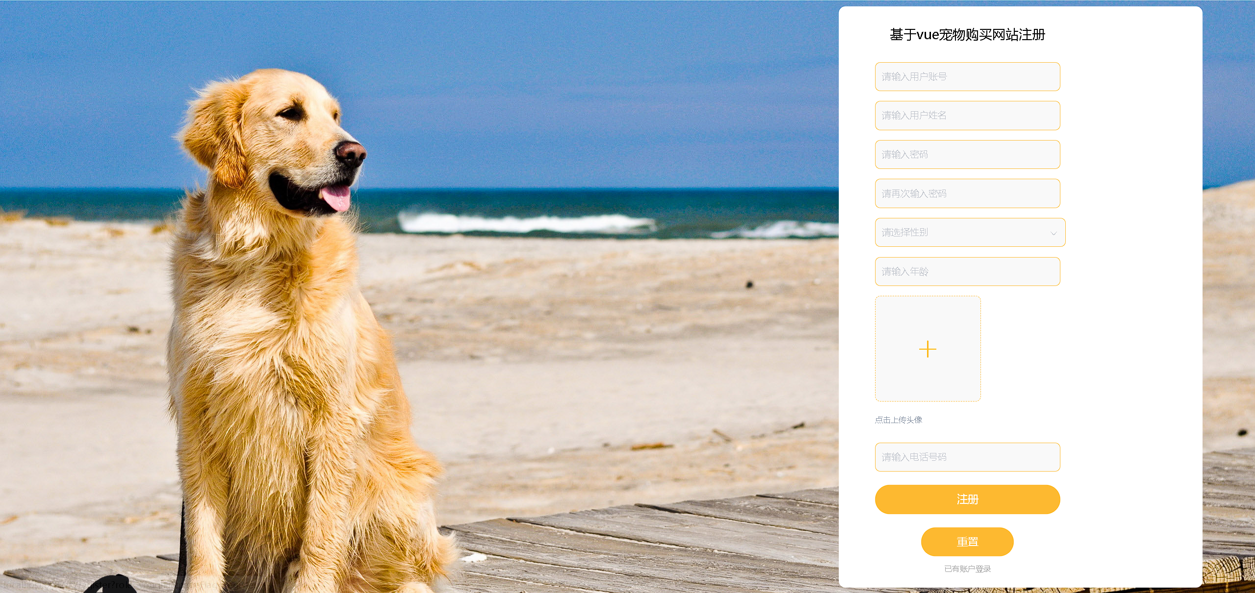Click the dog's pink tongue

pos(337,197)
